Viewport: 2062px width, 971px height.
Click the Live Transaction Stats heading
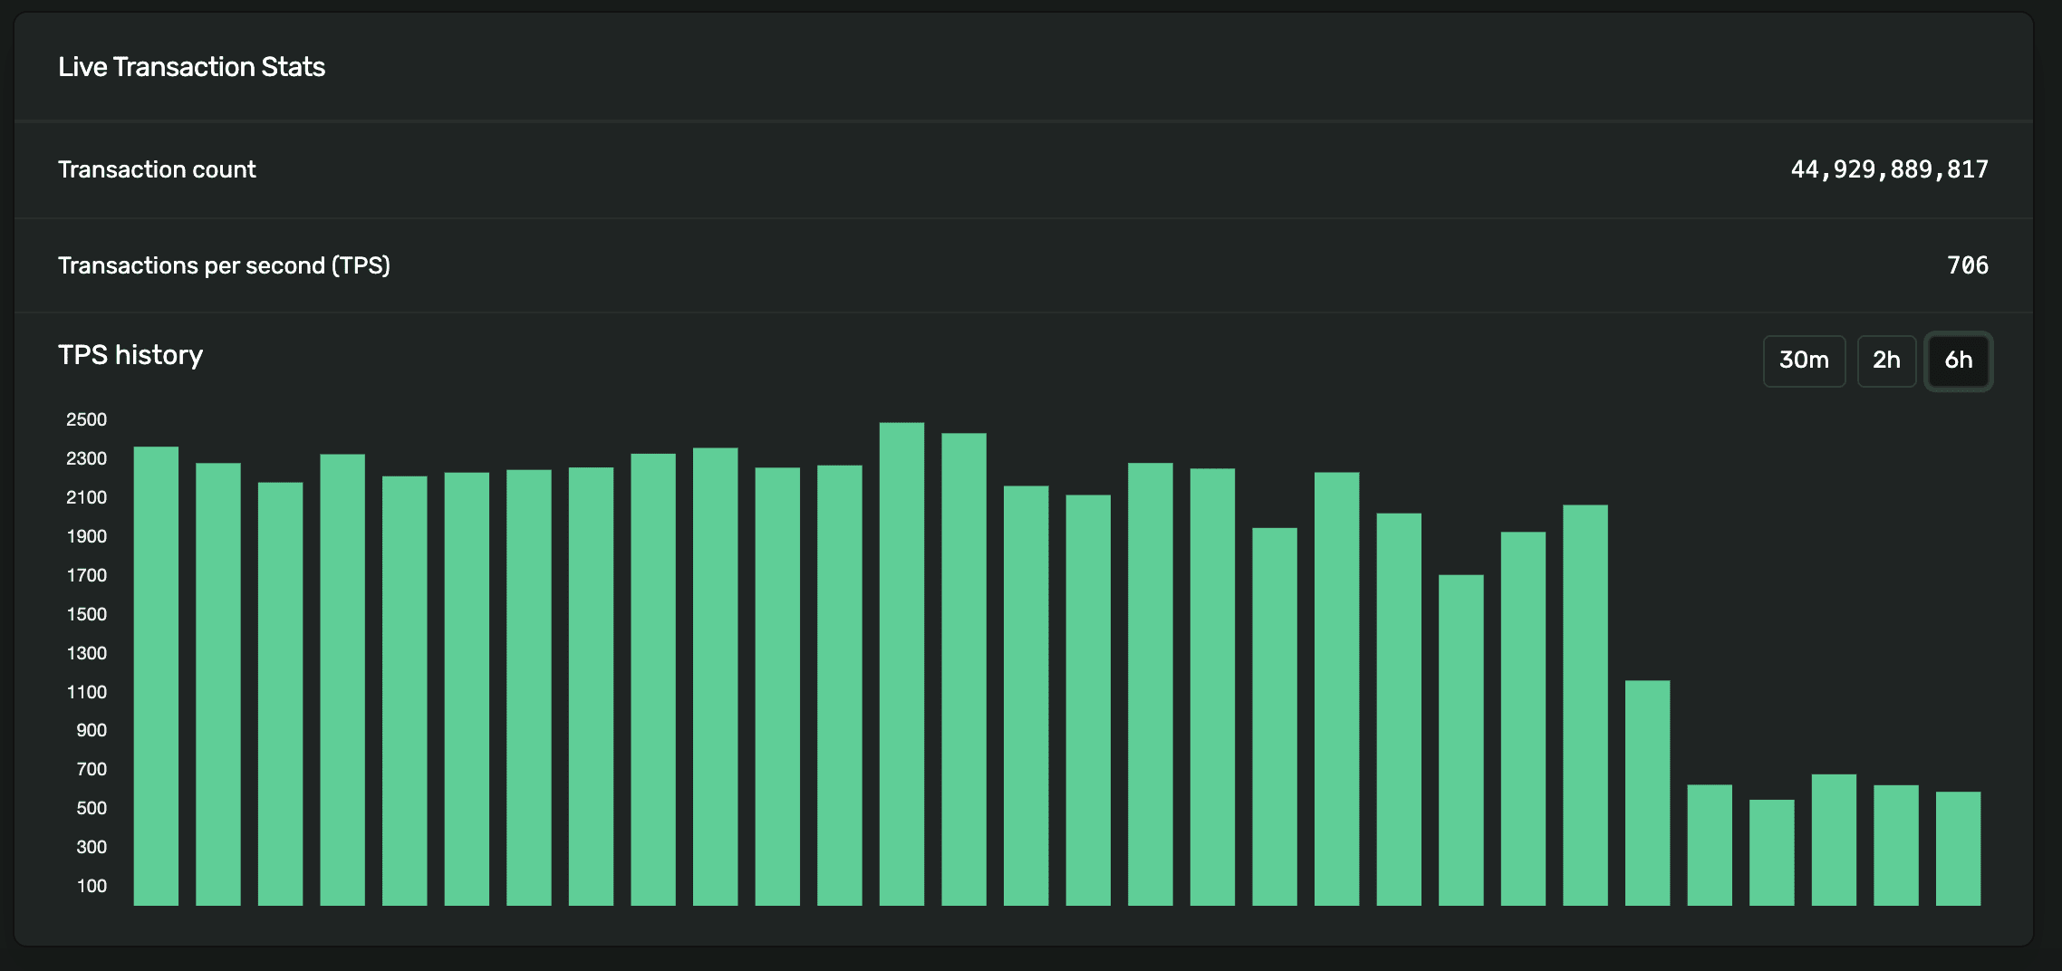click(191, 67)
